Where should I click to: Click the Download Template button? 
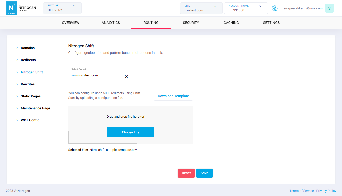[173, 96]
